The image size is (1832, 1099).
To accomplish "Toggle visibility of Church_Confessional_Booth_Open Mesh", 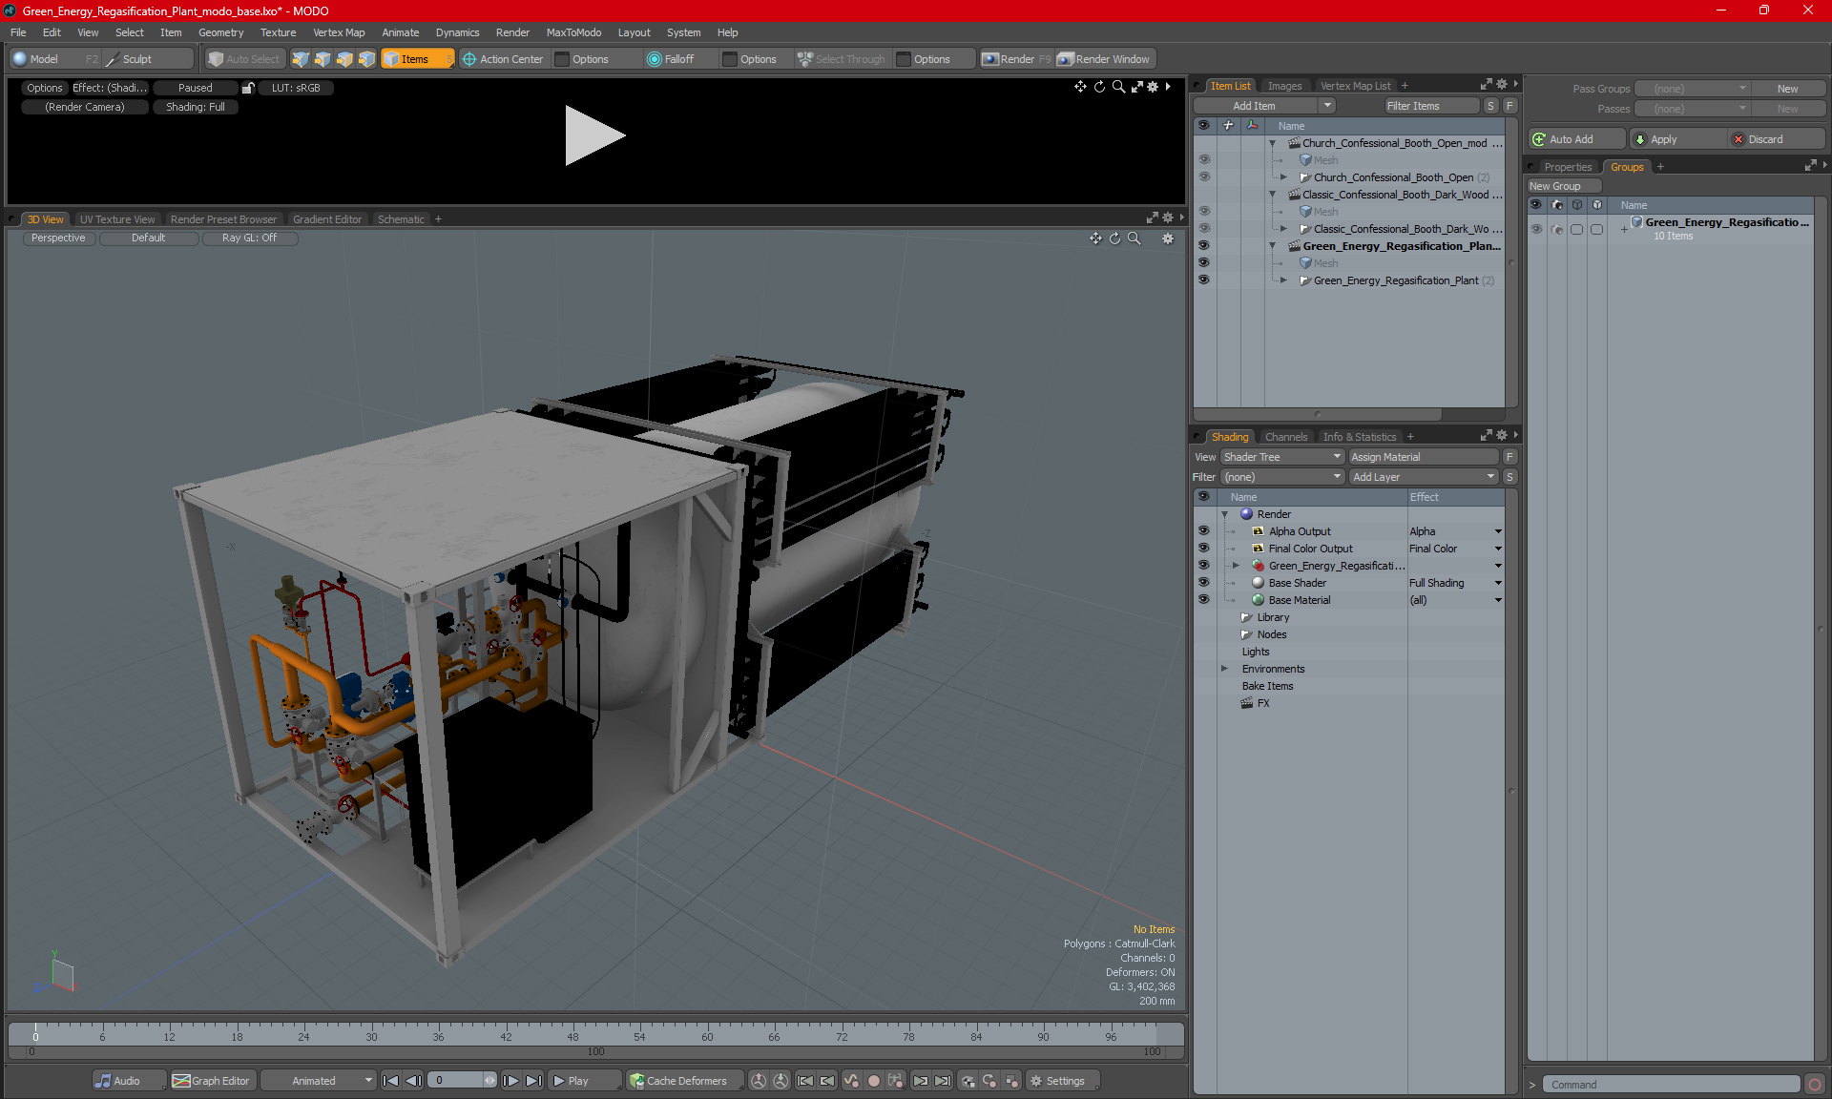I will (1204, 160).
